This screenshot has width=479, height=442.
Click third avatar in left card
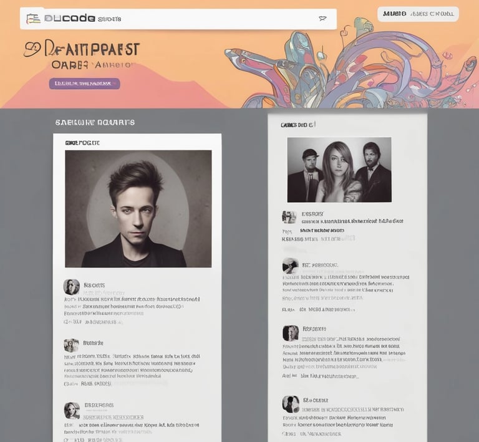(x=72, y=410)
